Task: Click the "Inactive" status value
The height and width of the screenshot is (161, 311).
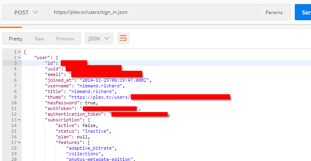Action: 96,131
